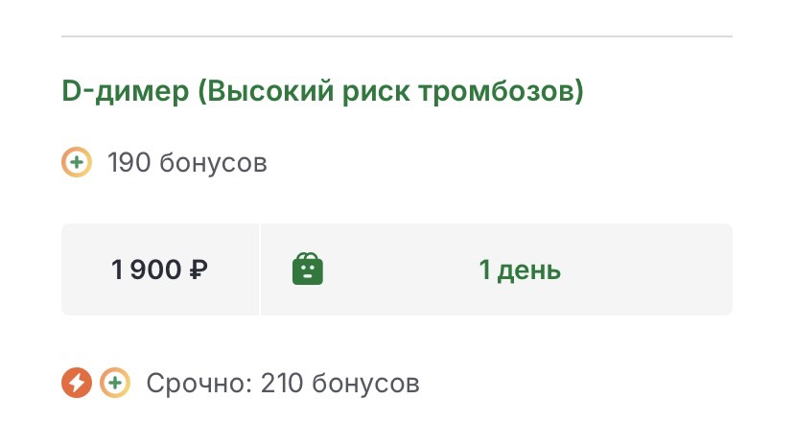Image resolution: width=794 pixels, height=422 pixels.
Task: Click the 1 день duration label
Action: (x=520, y=270)
